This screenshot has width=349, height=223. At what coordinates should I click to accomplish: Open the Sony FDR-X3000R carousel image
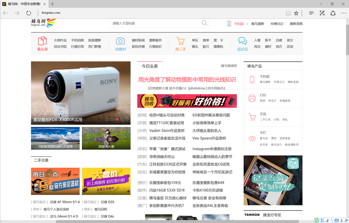[81, 93]
